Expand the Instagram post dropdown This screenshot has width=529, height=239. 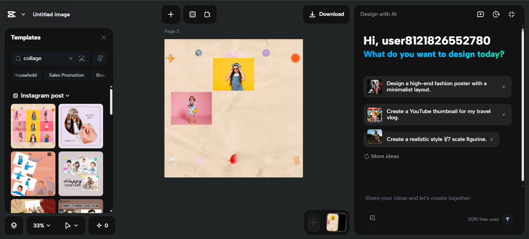67,96
